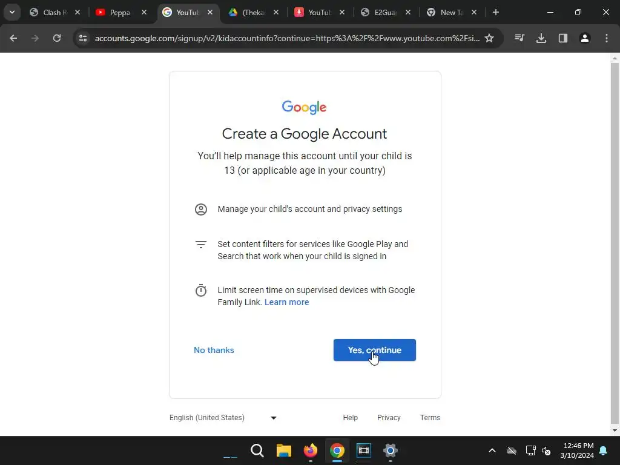Launch Firefox from the taskbar
Image resolution: width=620 pixels, height=465 pixels.
(x=311, y=450)
